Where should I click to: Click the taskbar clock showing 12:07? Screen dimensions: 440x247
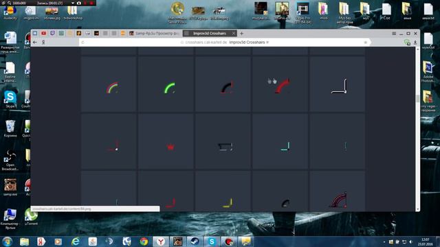(426, 242)
